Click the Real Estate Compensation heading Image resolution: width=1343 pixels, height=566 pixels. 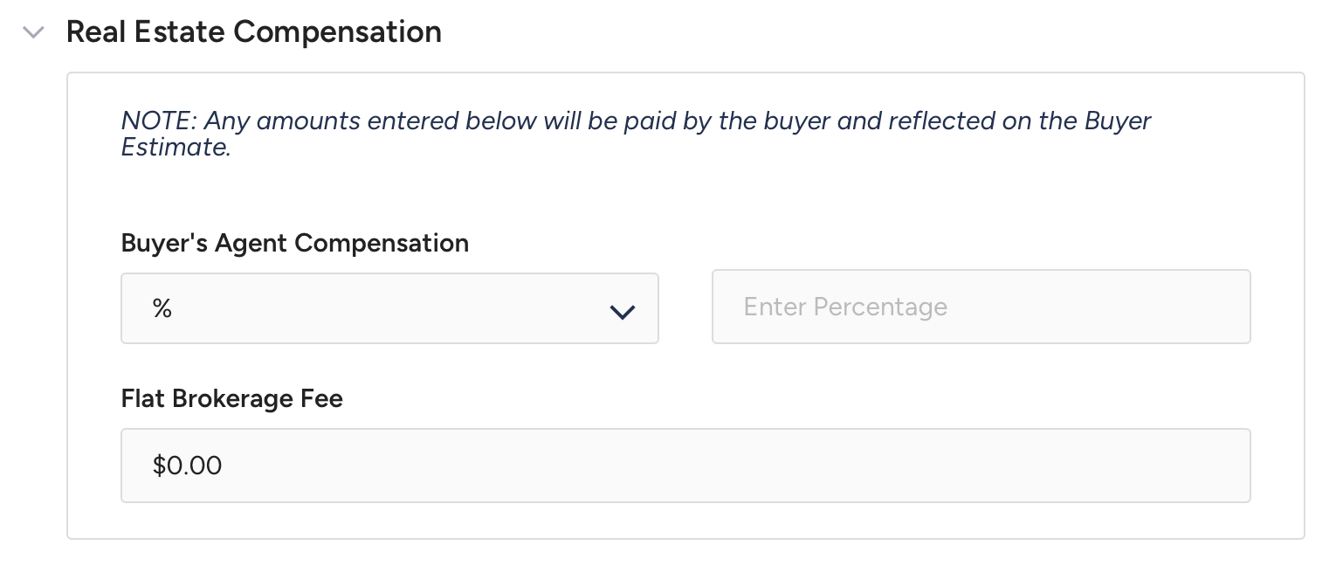[253, 32]
